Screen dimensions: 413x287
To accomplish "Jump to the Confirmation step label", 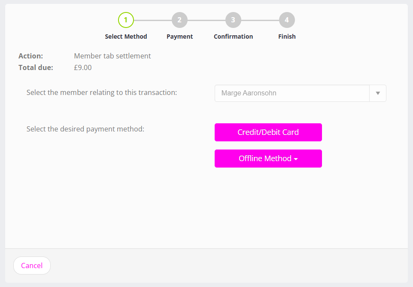I will pos(233,37).
